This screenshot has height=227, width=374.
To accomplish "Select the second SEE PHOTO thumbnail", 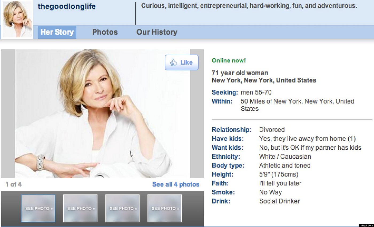I will tap(80, 208).
